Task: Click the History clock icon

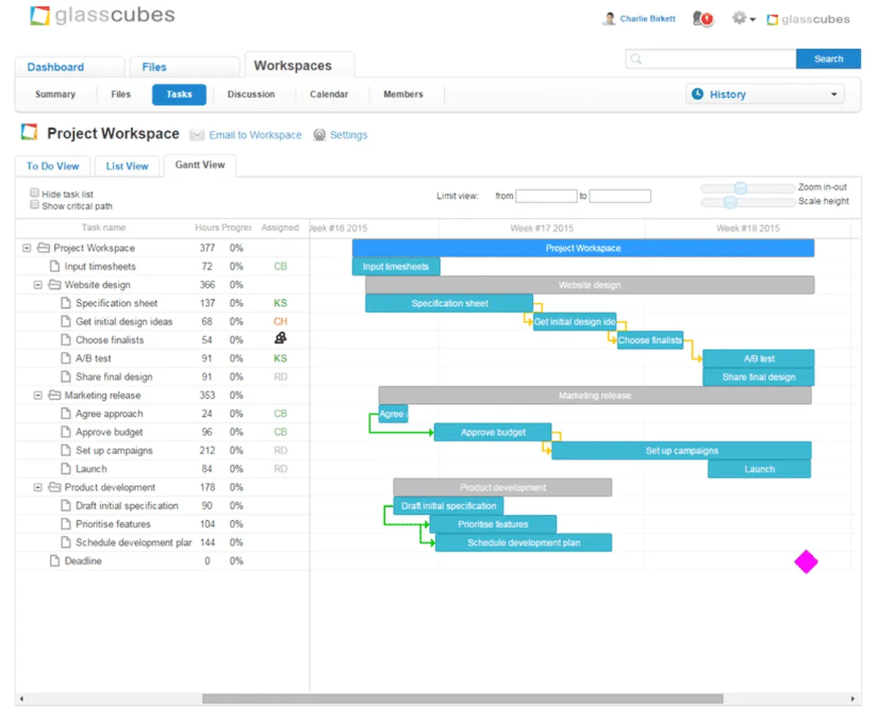Action: click(698, 94)
